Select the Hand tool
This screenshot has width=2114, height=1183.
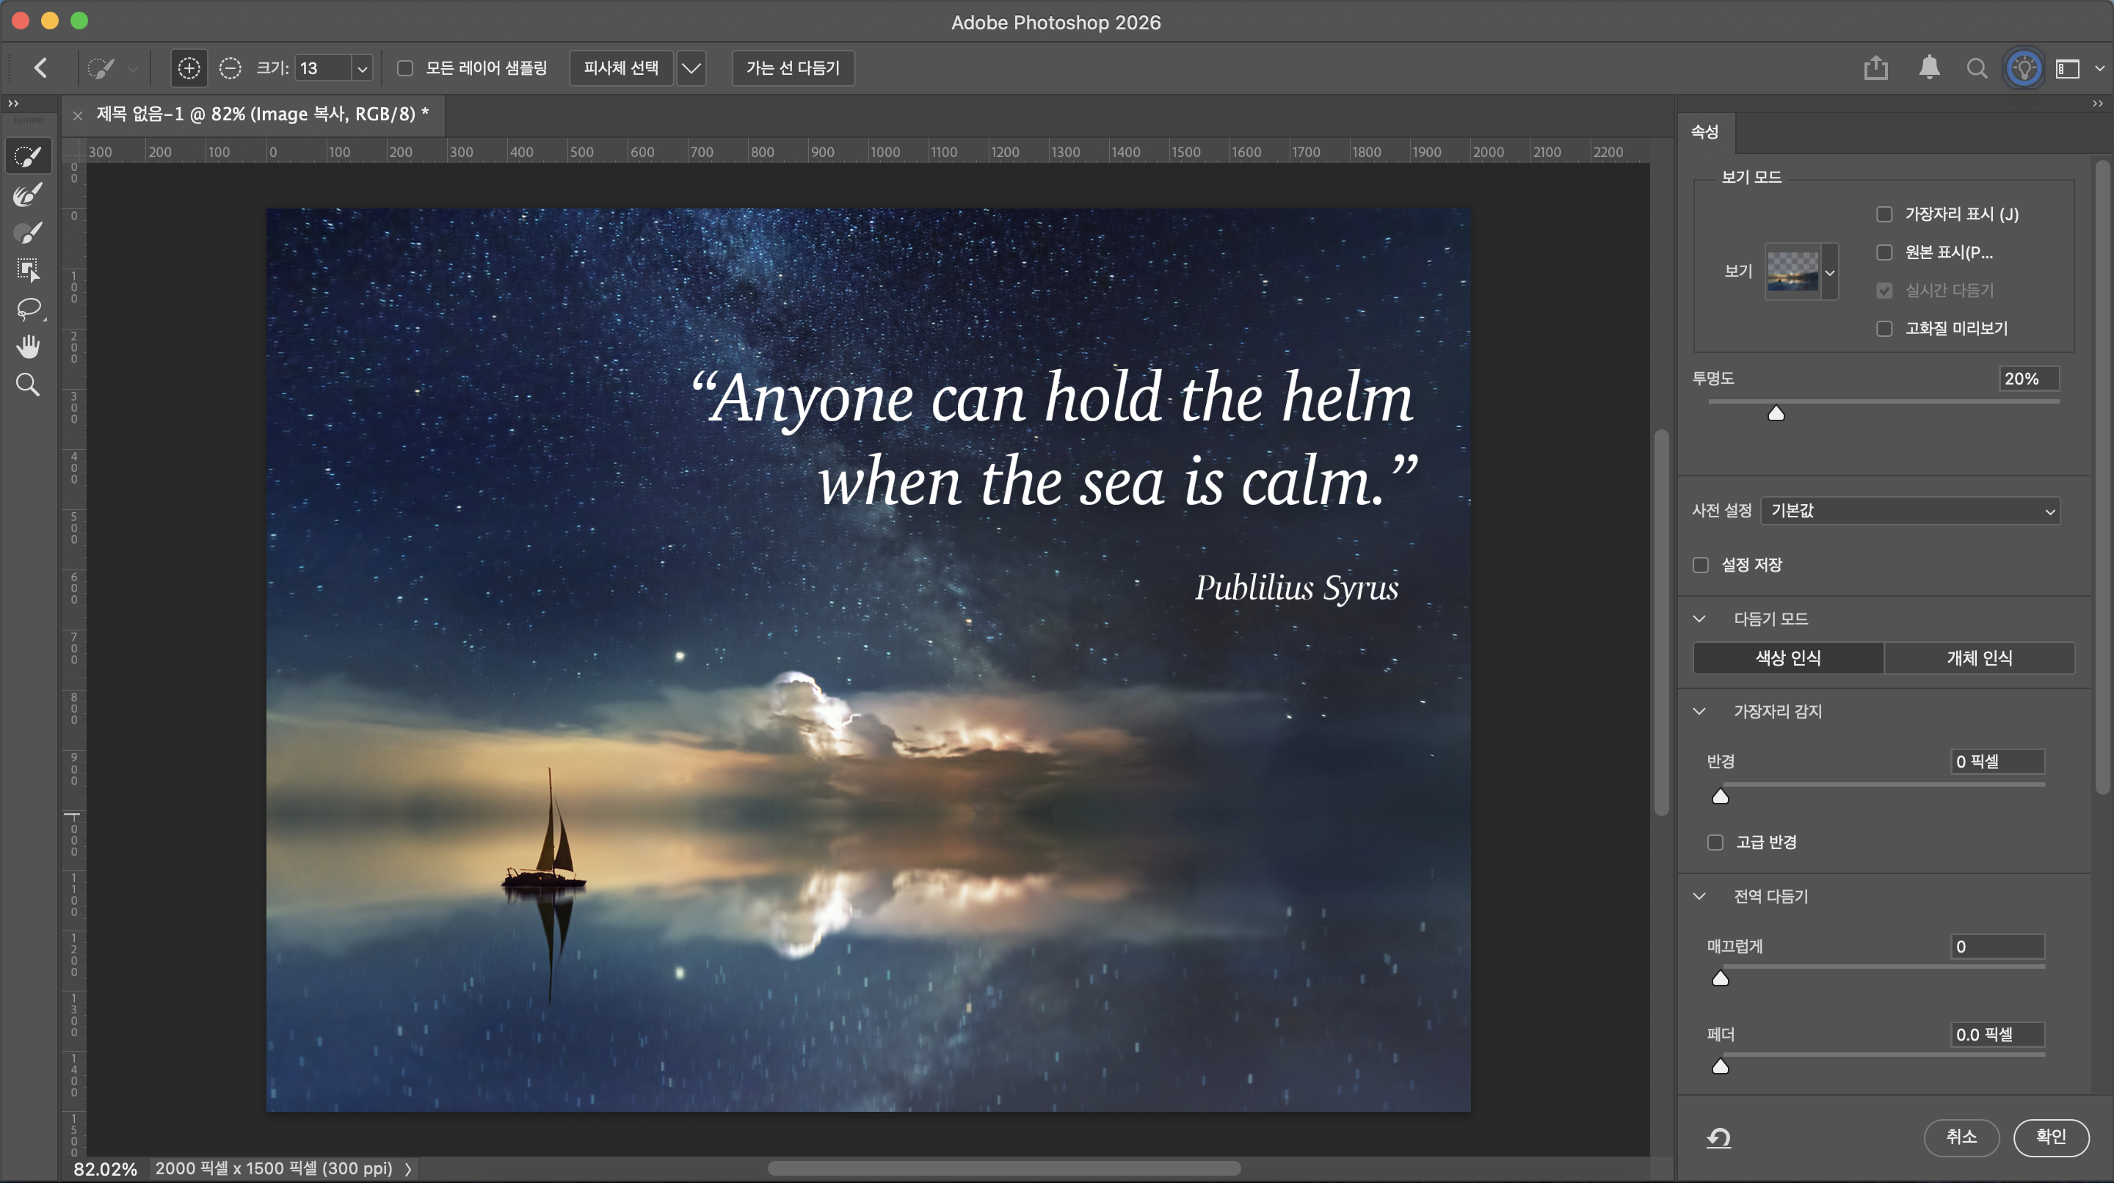28,346
